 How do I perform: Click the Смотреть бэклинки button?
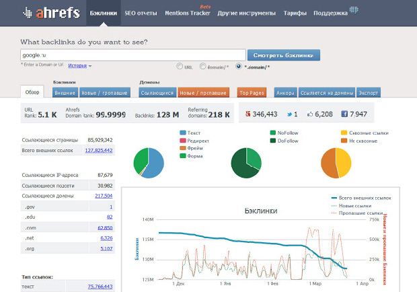284,55
